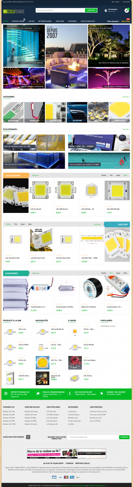Click the secure payment tag icon
The image size is (133, 487).
pos(101,393)
